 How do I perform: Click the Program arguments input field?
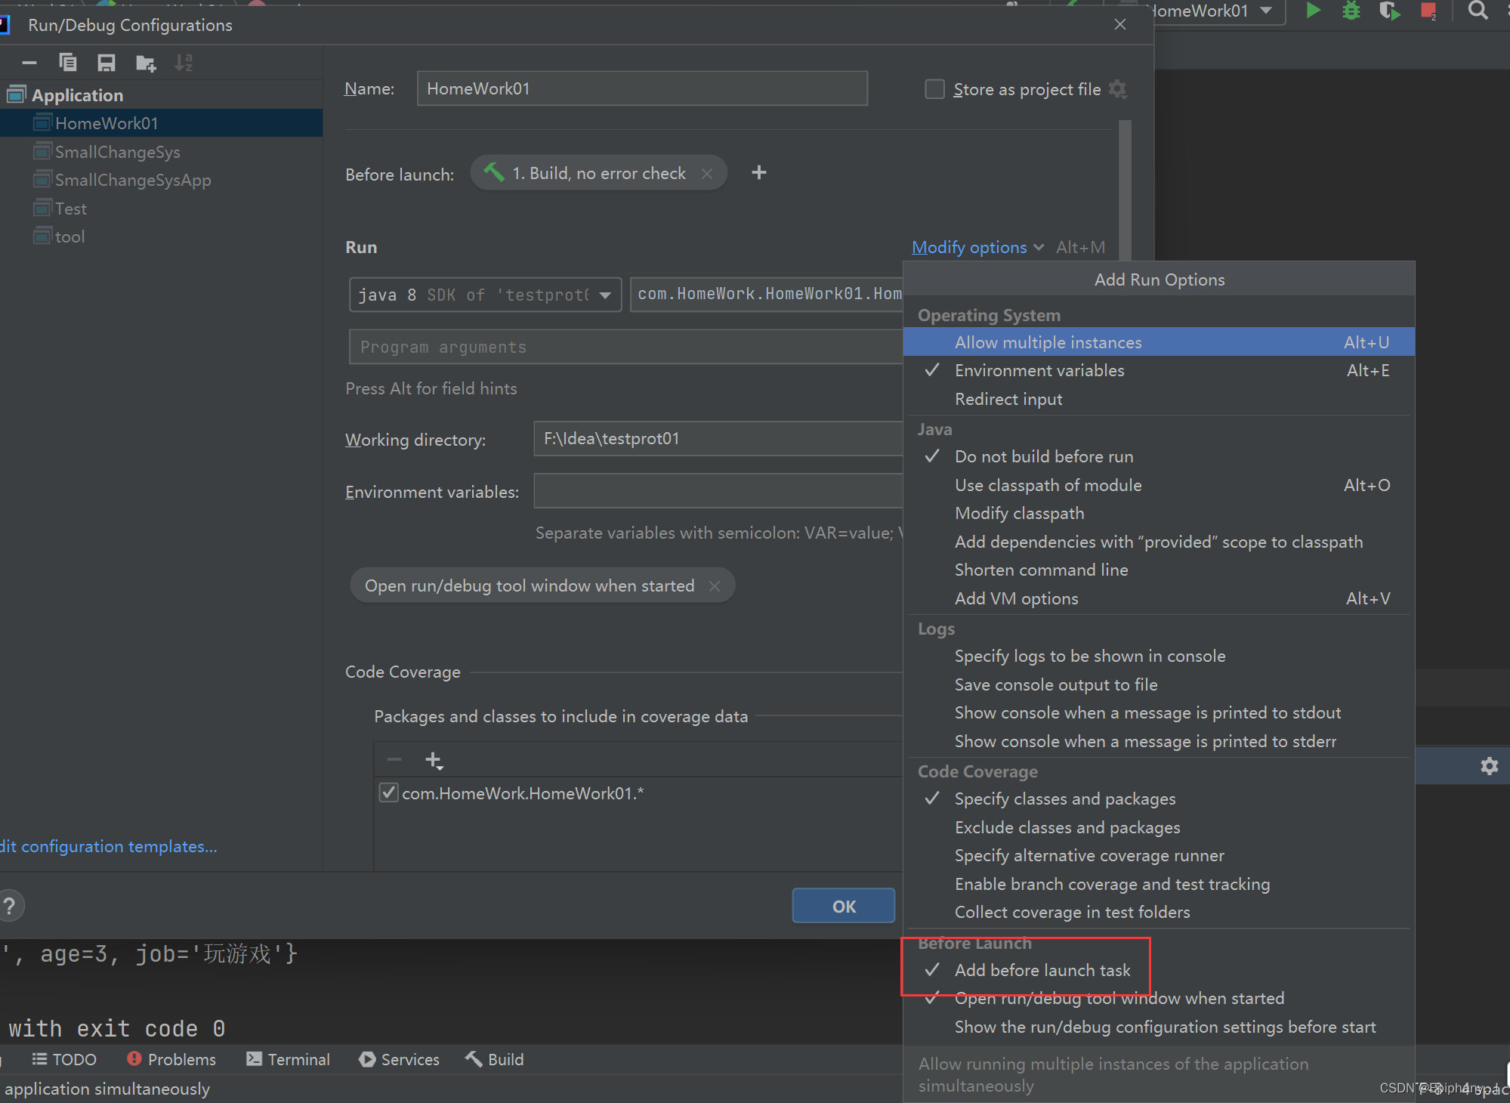click(x=625, y=348)
